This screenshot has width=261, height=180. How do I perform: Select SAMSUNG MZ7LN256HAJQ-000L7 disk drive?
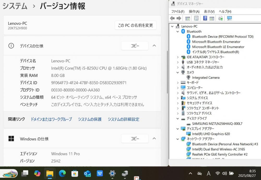tap(217, 124)
